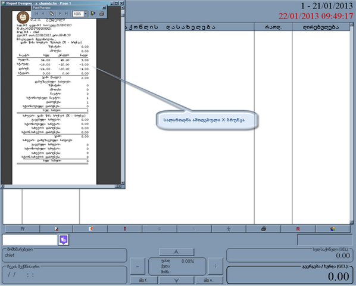Click the plus button beside discount panel
Viewport: 356px width, 286px height.
[216, 266]
